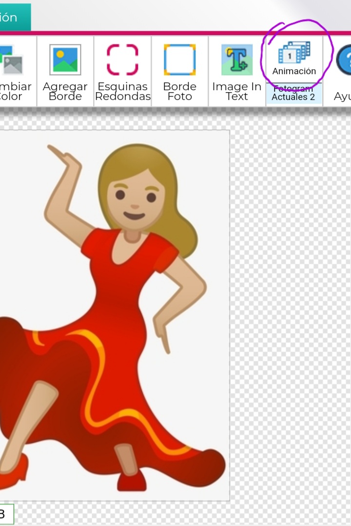Click the 'Image In Text' label

237,91
